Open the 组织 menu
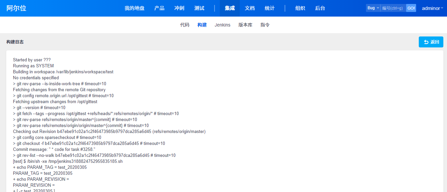447x192 pixels. [x=300, y=8]
